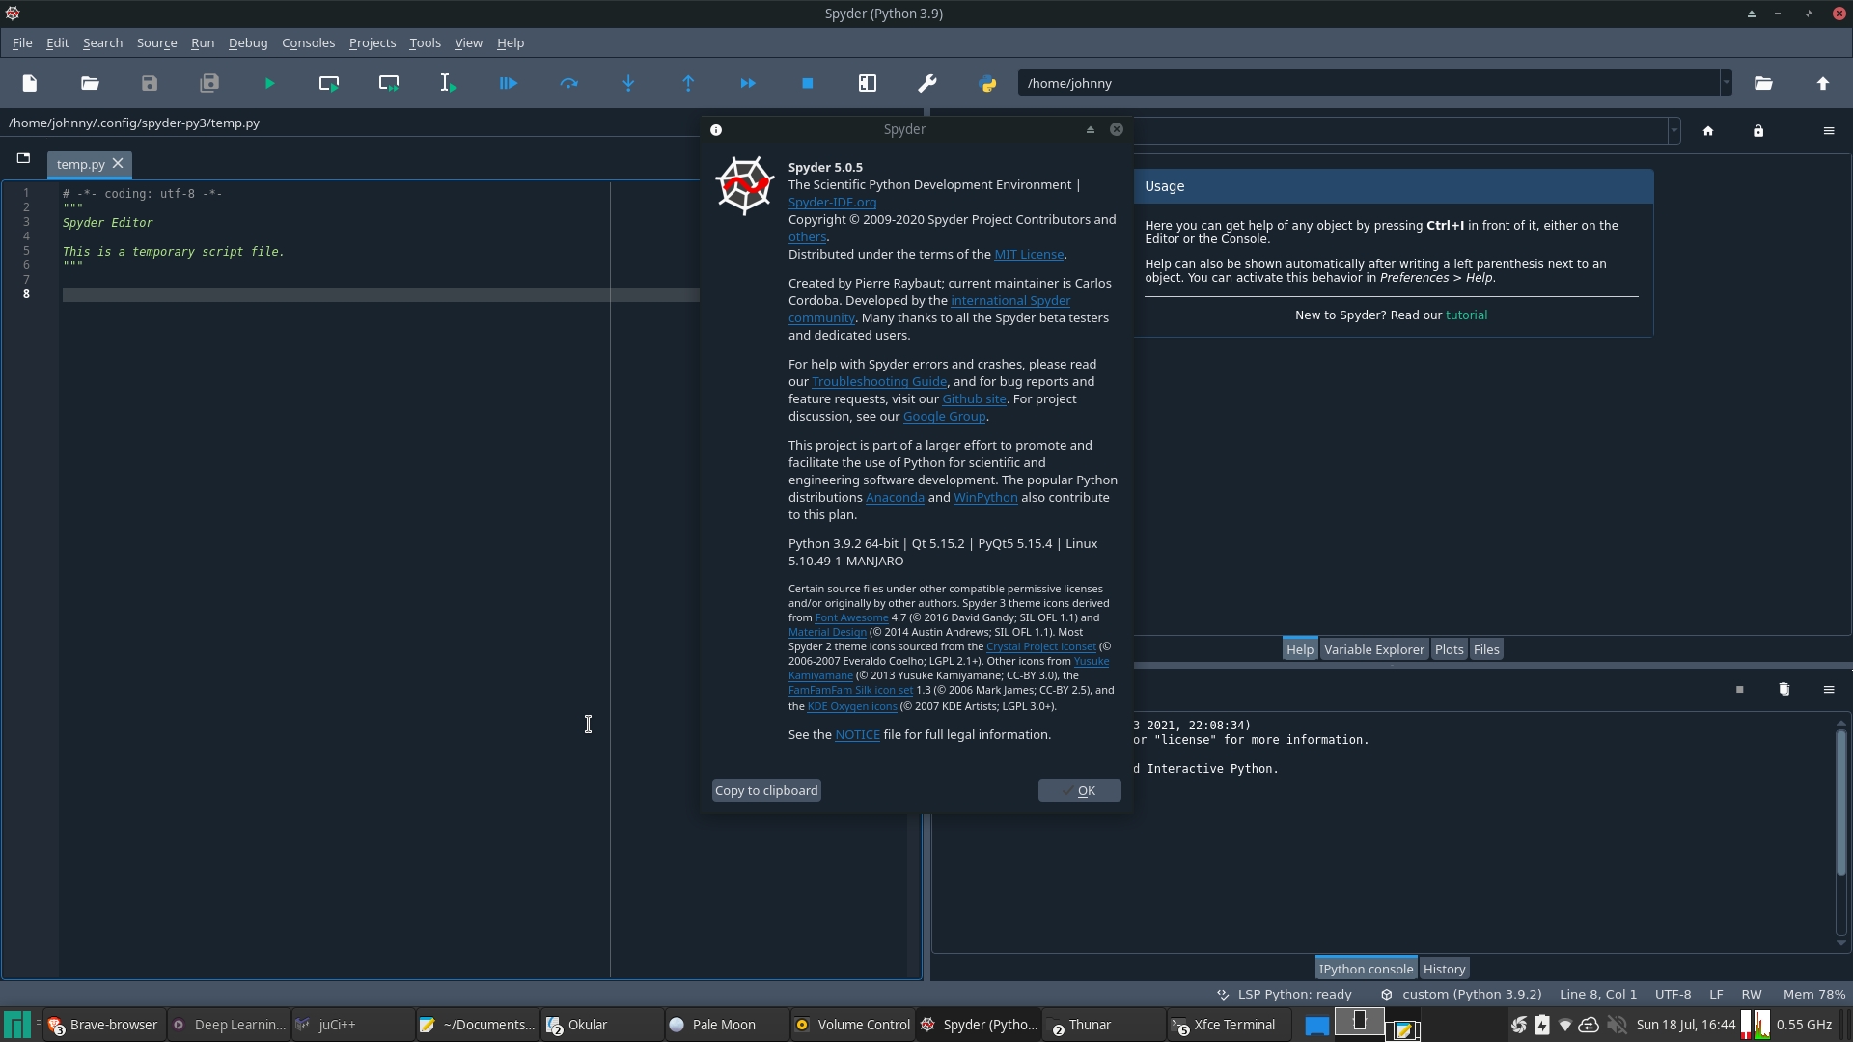Open IPython console options hamburger menu
The height and width of the screenshot is (1042, 1853).
click(1829, 689)
